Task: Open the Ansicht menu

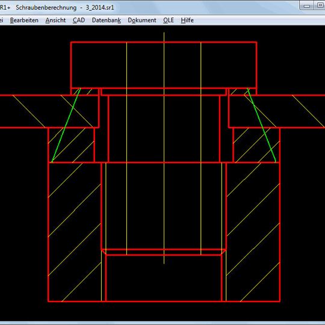Action: 55,20
